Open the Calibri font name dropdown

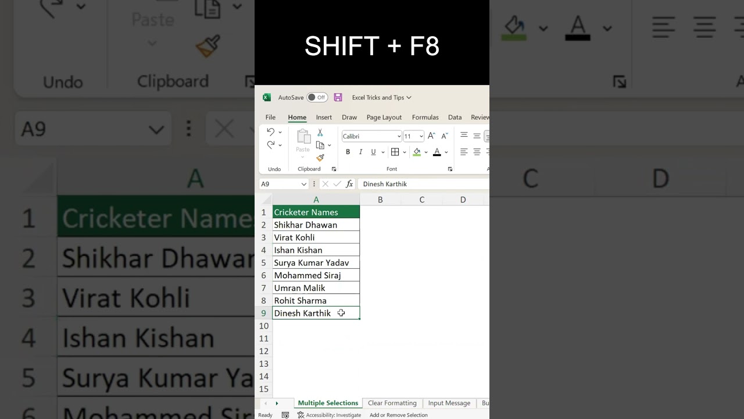click(399, 136)
